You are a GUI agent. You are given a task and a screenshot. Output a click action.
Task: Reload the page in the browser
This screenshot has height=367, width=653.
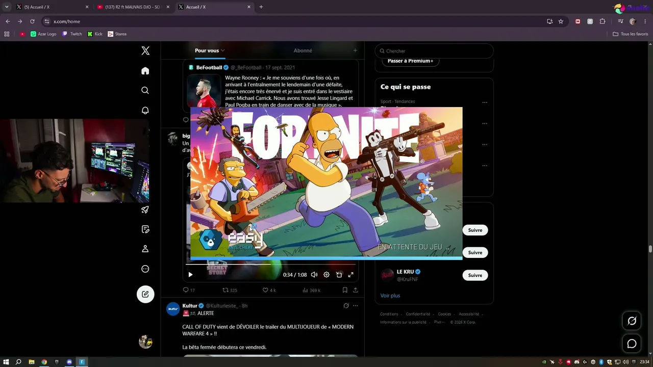point(32,21)
